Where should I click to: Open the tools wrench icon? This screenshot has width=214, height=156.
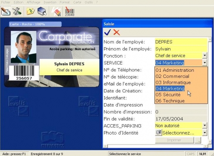point(17,11)
